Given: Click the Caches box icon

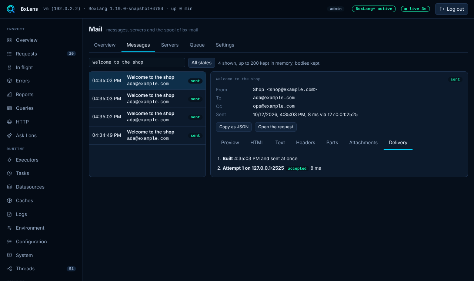Looking at the screenshot, I should (x=9, y=200).
